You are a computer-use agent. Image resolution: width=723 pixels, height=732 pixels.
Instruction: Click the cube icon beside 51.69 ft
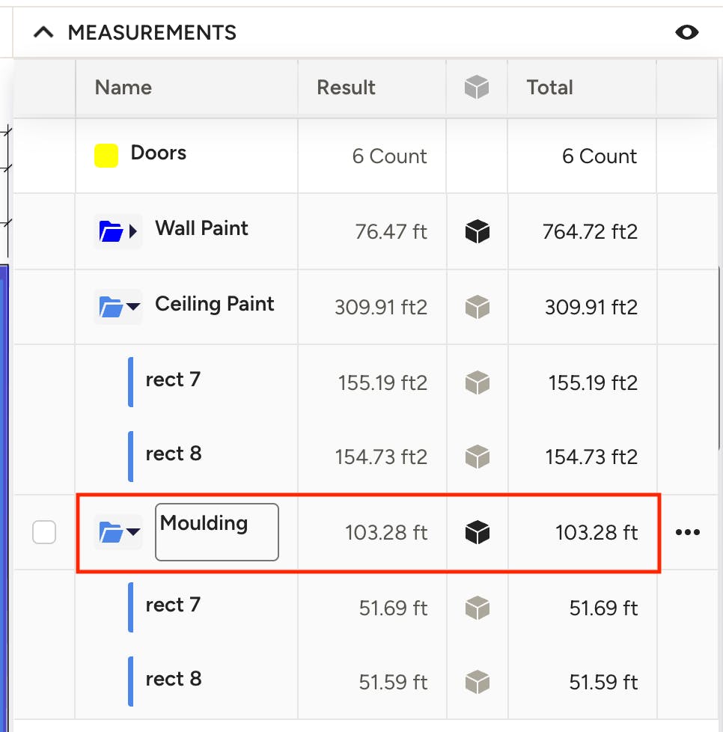[477, 608]
